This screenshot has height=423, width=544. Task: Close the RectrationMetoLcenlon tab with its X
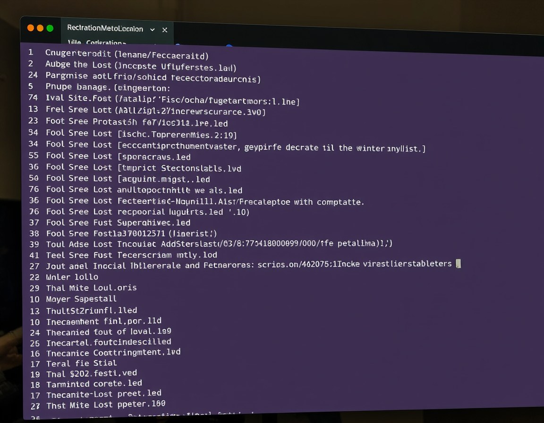(165, 30)
